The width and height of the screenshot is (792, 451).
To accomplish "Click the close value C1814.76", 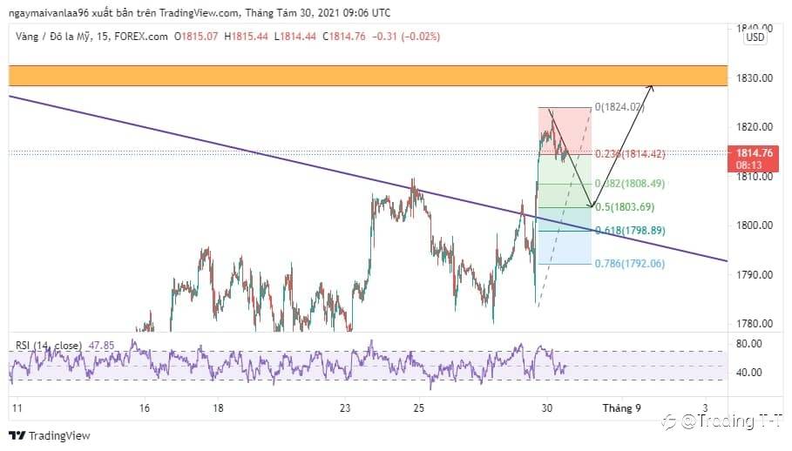I will click(x=343, y=37).
